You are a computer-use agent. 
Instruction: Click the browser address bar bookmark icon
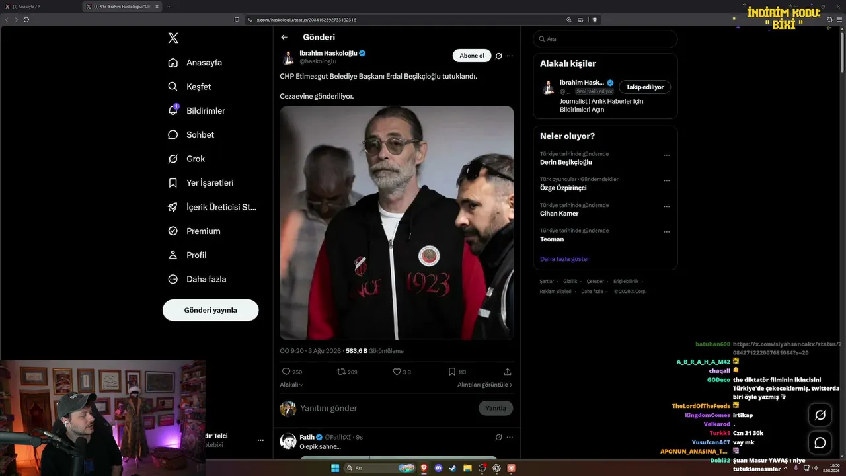coord(237,20)
